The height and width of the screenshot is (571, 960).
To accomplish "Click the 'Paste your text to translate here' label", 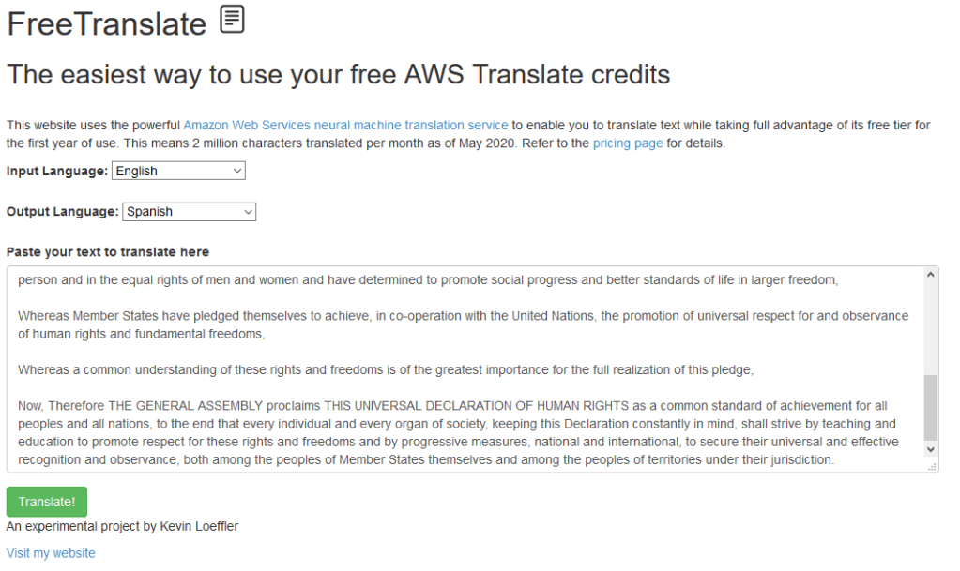I will click(x=108, y=251).
